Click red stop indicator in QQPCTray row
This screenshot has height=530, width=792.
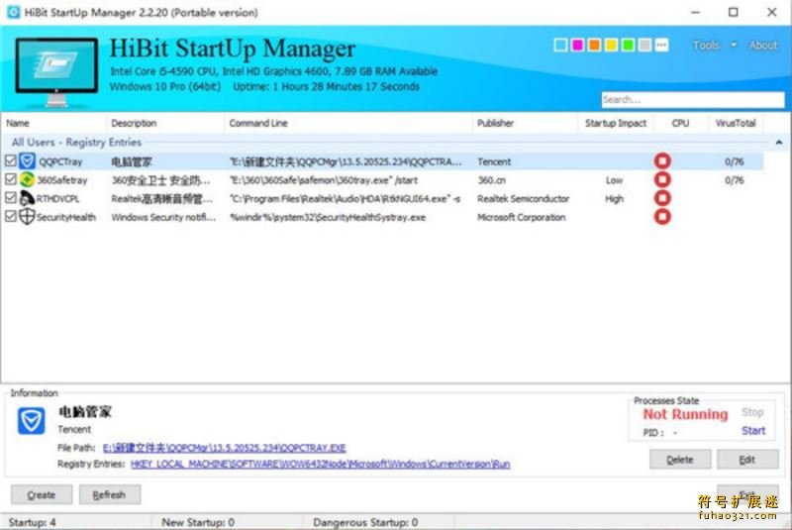(x=662, y=161)
